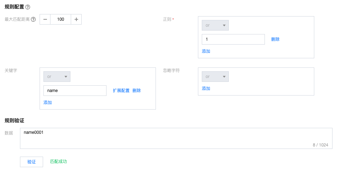Click 添加 in the 正则 box
This screenshot has width=343, height=177.
(206, 51)
